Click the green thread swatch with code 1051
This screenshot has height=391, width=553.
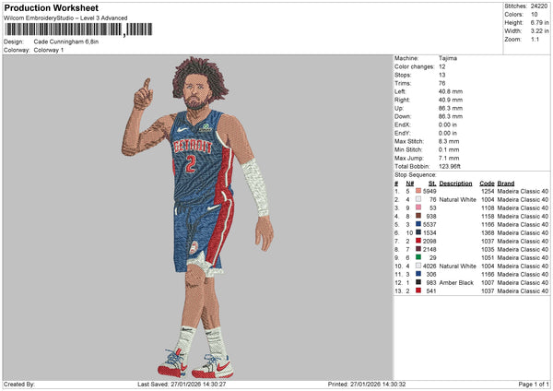[418, 257]
